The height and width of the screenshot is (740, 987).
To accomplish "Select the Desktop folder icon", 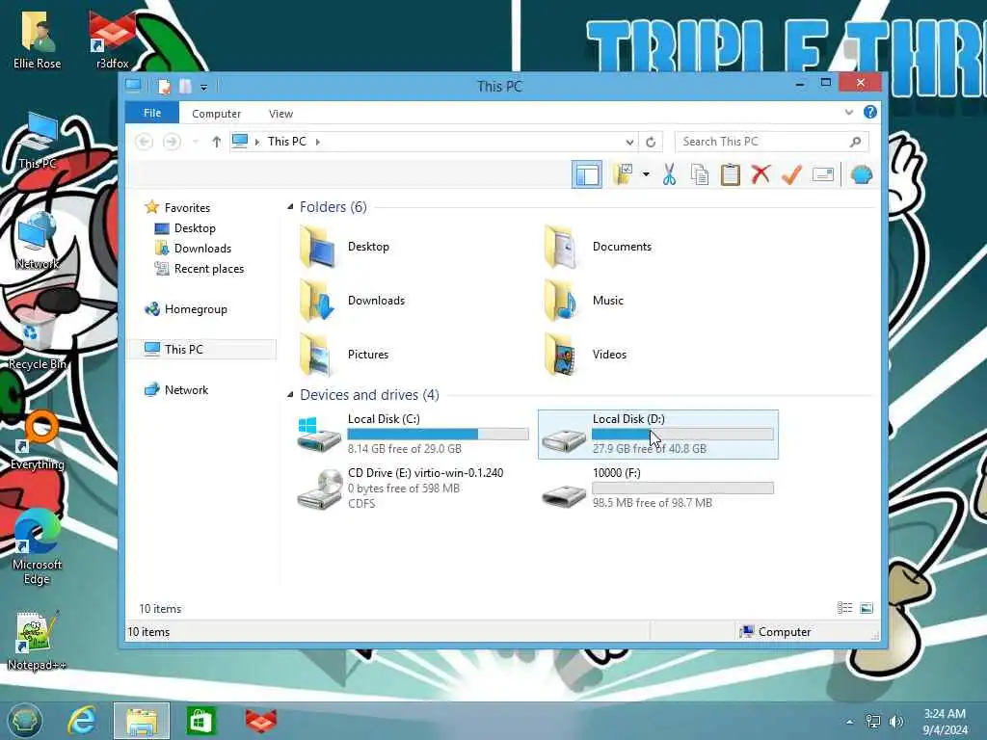I will tap(317, 247).
